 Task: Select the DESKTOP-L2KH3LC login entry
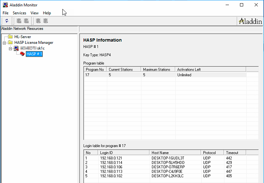[168, 177]
